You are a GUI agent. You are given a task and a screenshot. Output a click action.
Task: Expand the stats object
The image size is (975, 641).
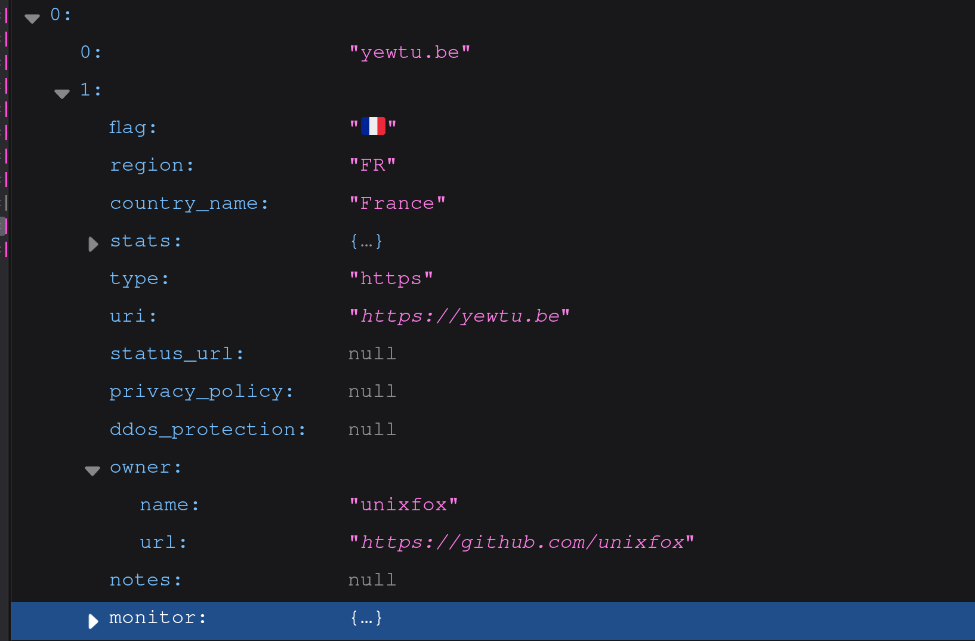(93, 244)
